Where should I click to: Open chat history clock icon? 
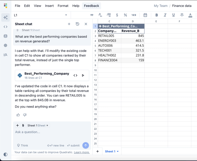[x=77, y=24]
